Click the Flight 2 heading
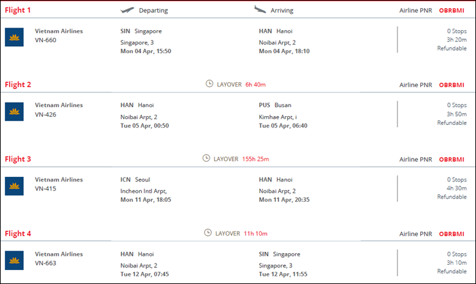The width and height of the screenshot is (476, 284). [18, 85]
